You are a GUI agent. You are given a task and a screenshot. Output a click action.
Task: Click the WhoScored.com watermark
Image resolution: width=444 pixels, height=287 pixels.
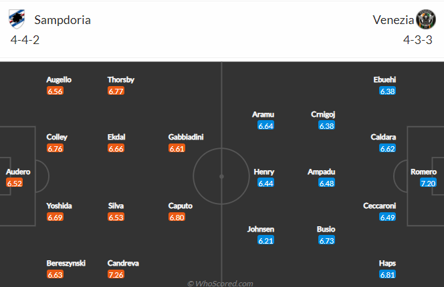click(220, 283)
